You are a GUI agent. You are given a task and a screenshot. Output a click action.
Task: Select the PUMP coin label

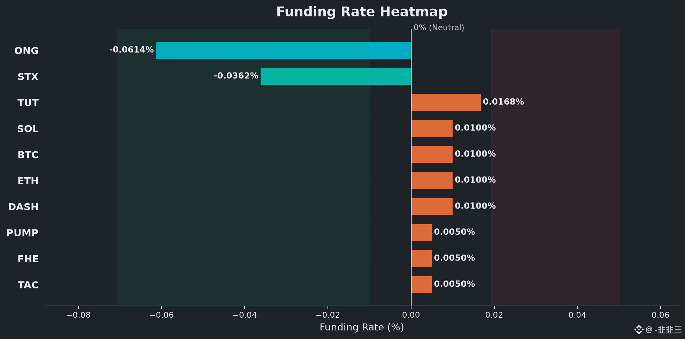[22, 233]
